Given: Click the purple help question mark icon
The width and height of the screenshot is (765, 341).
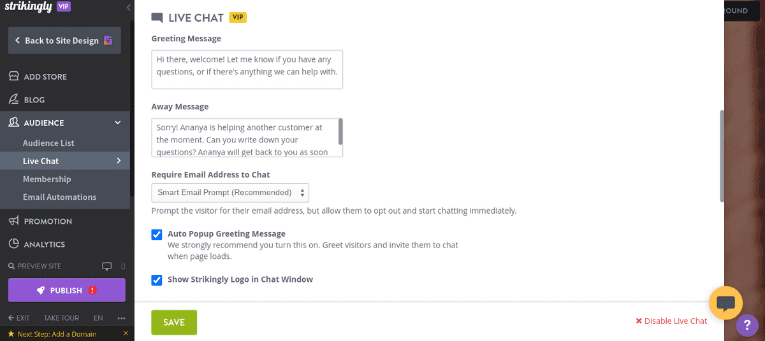Looking at the screenshot, I should [747, 326].
